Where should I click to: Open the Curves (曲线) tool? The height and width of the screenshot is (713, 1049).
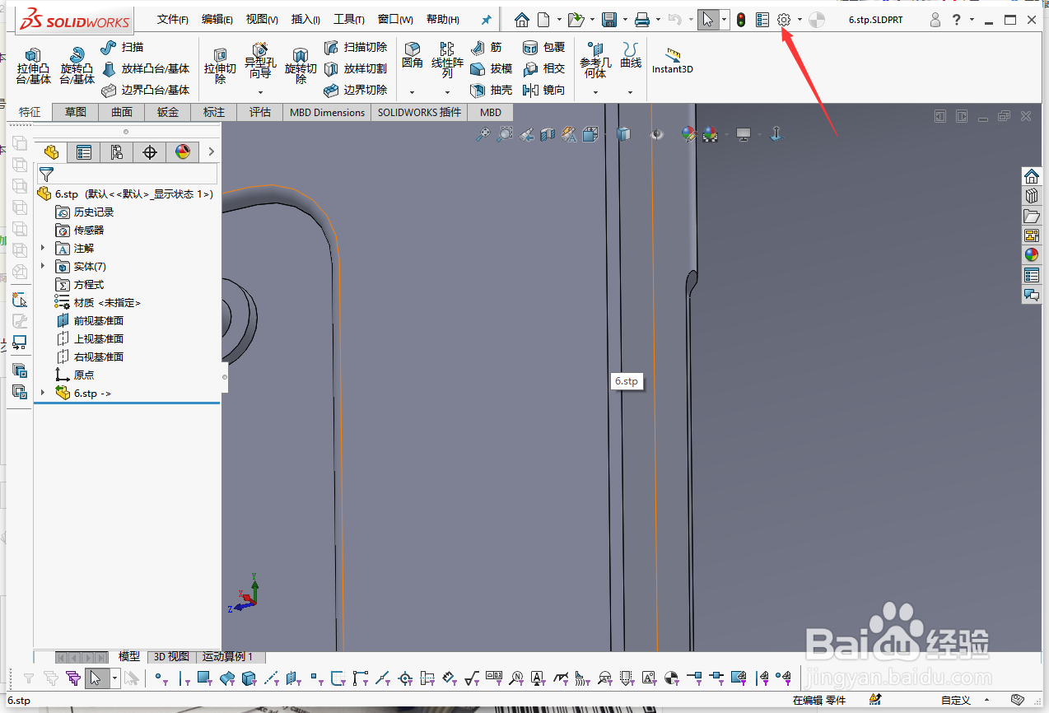coord(631,56)
